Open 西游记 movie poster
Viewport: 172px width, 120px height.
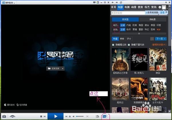[x=120, y=59]
